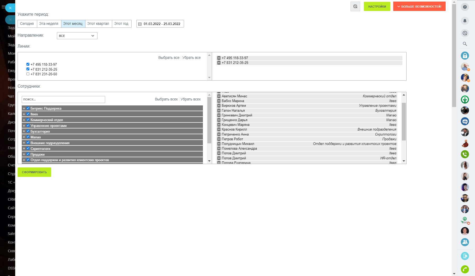Remove Петриченко Анна from selected employees
The width and height of the screenshot is (475, 276).
point(219,134)
